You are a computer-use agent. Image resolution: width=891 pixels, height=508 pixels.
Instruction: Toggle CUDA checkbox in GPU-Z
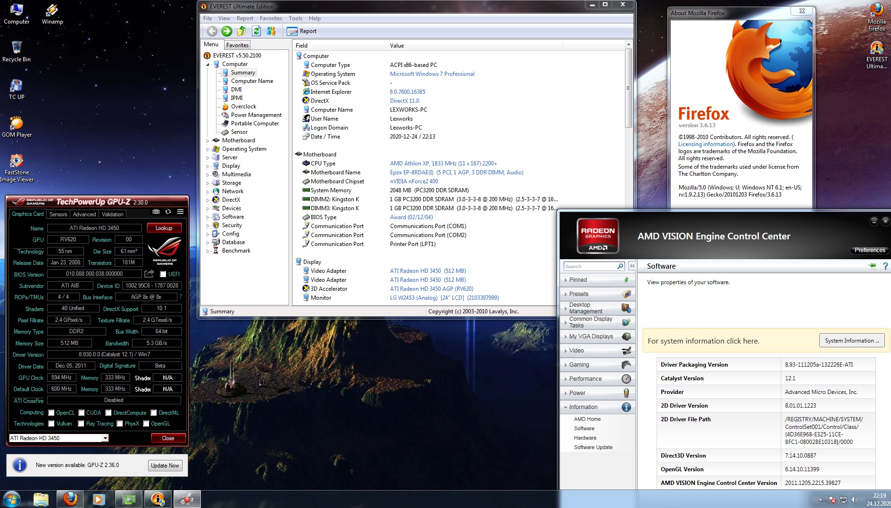[x=82, y=413]
